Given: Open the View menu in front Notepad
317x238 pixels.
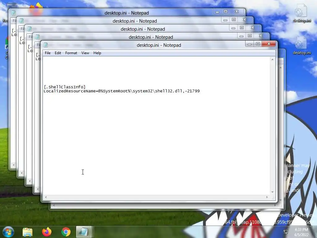Looking at the screenshot, I should pyautogui.click(x=85, y=53).
